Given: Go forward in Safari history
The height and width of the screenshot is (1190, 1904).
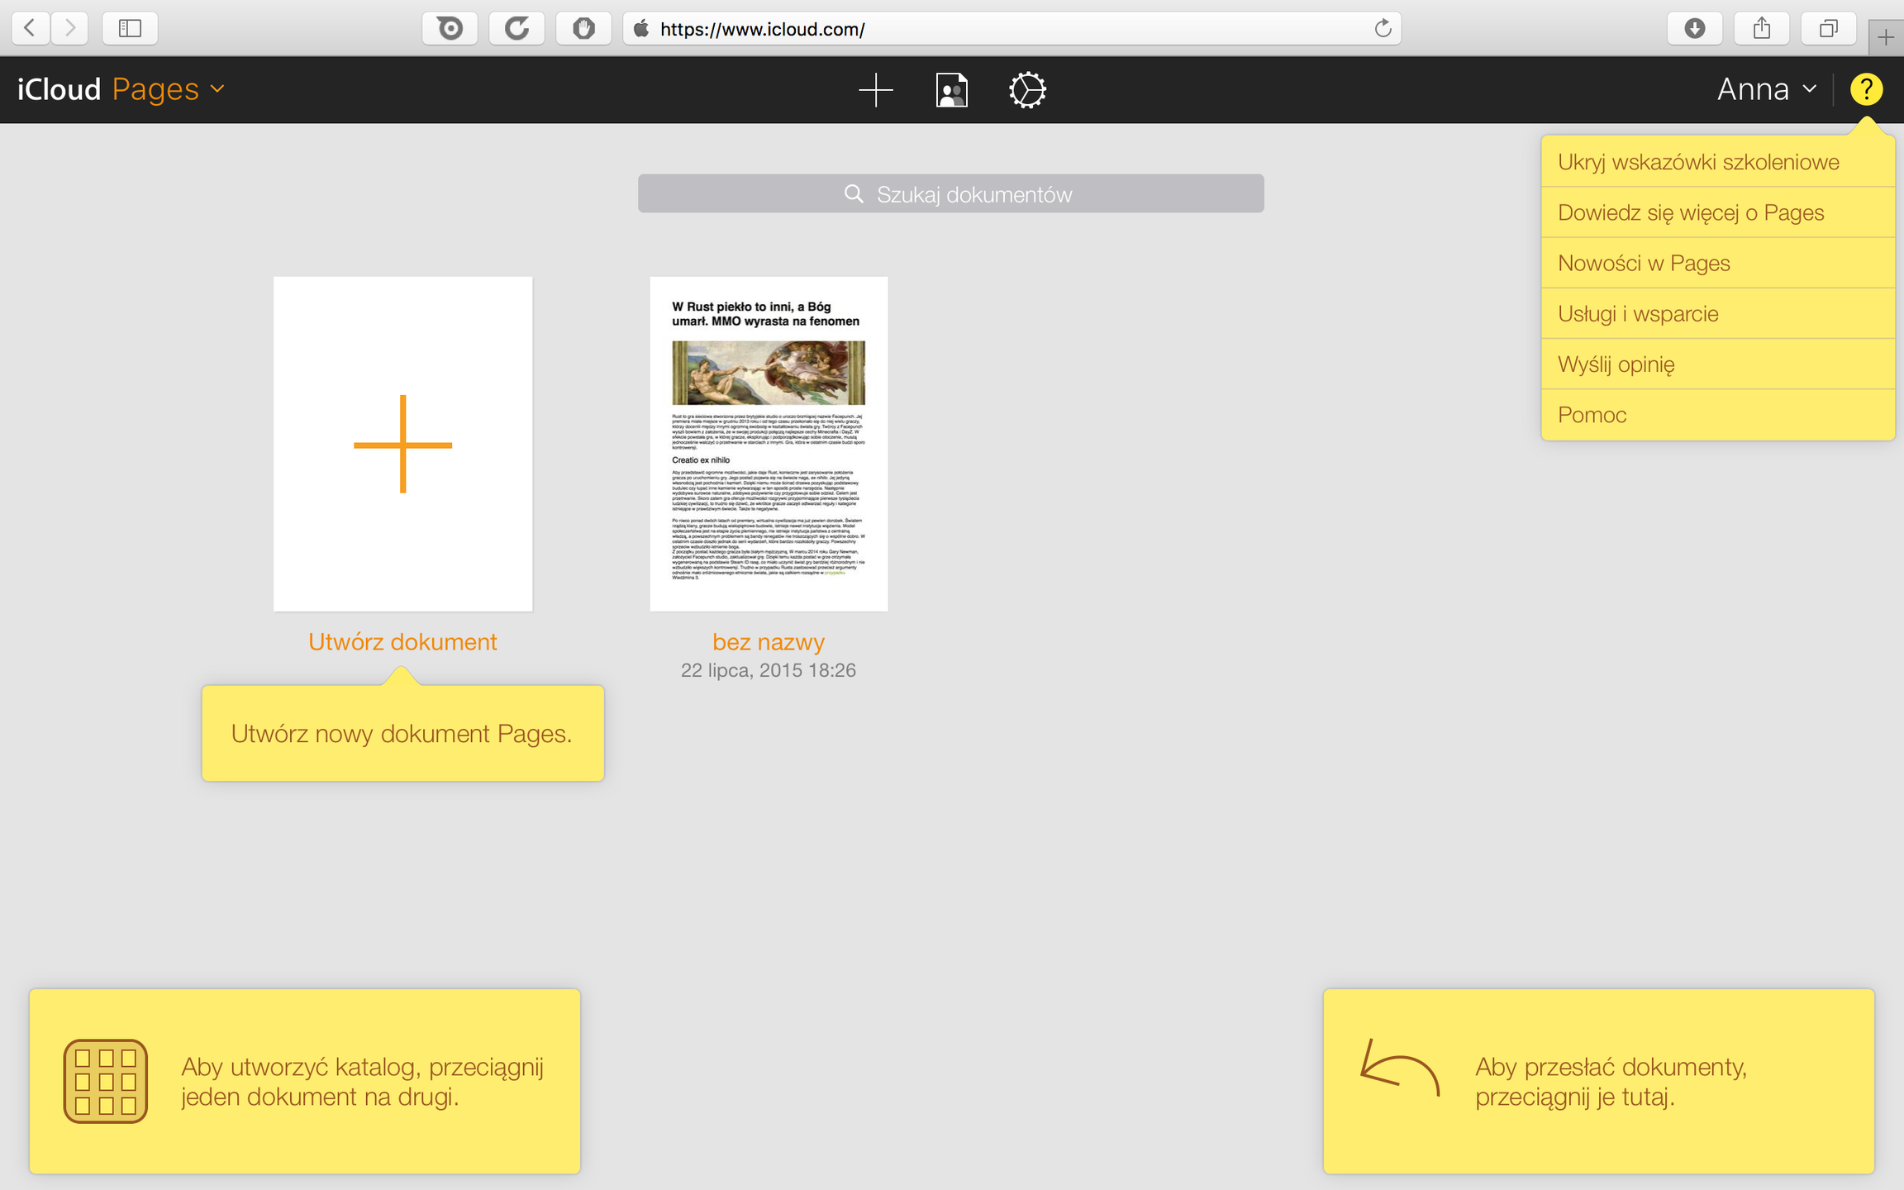Looking at the screenshot, I should point(70,28).
